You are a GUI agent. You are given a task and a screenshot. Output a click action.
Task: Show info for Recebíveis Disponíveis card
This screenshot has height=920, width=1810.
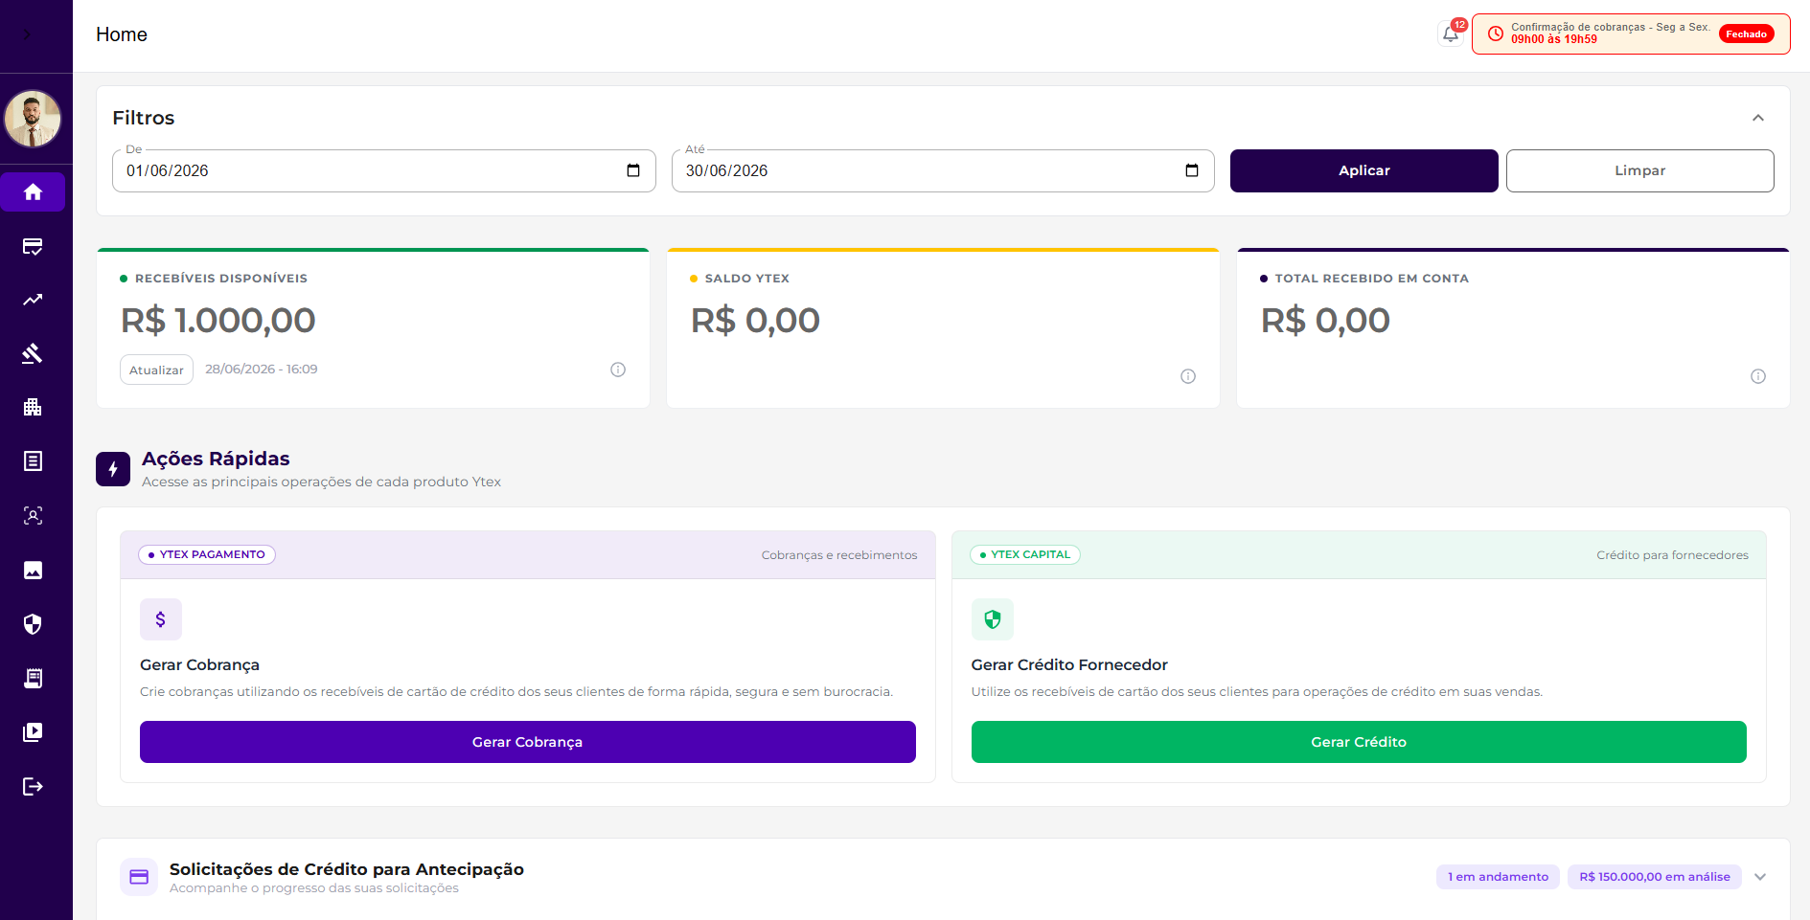click(618, 370)
